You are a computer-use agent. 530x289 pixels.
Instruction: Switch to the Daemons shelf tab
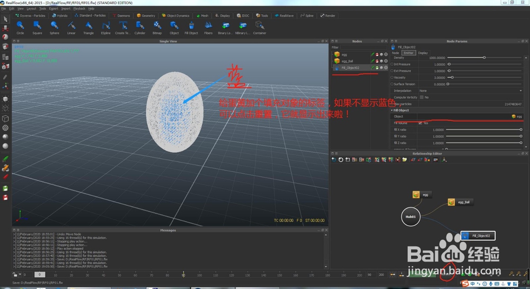[x=121, y=15]
